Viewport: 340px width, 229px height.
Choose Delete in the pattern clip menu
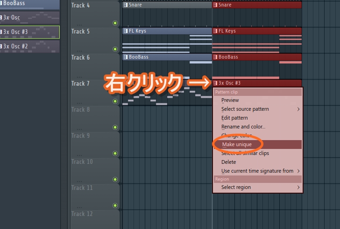(x=229, y=162)
